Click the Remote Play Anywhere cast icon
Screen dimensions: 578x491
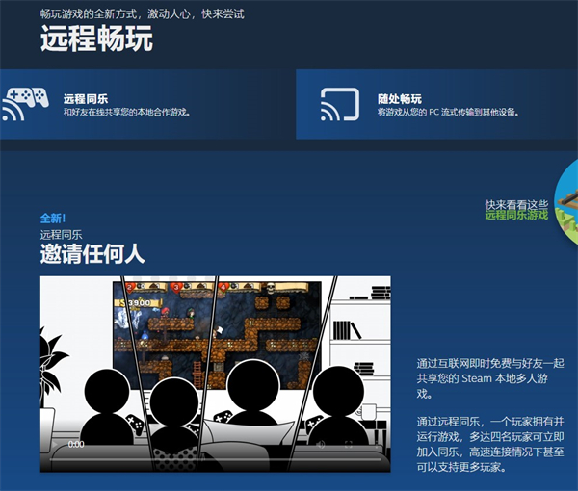[339, 104]
